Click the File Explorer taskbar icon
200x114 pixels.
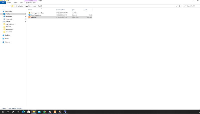pyautogui.click(x=34, y=112)
